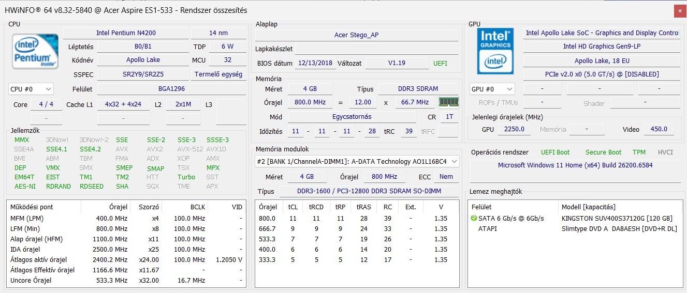Close the HWiNFO summary window
Image resolution: width=687 pixels, height=293 pixels.
click(x=679, y=10)
